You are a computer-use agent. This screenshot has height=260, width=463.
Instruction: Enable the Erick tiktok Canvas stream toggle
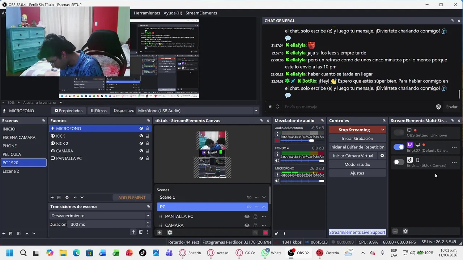399,162
